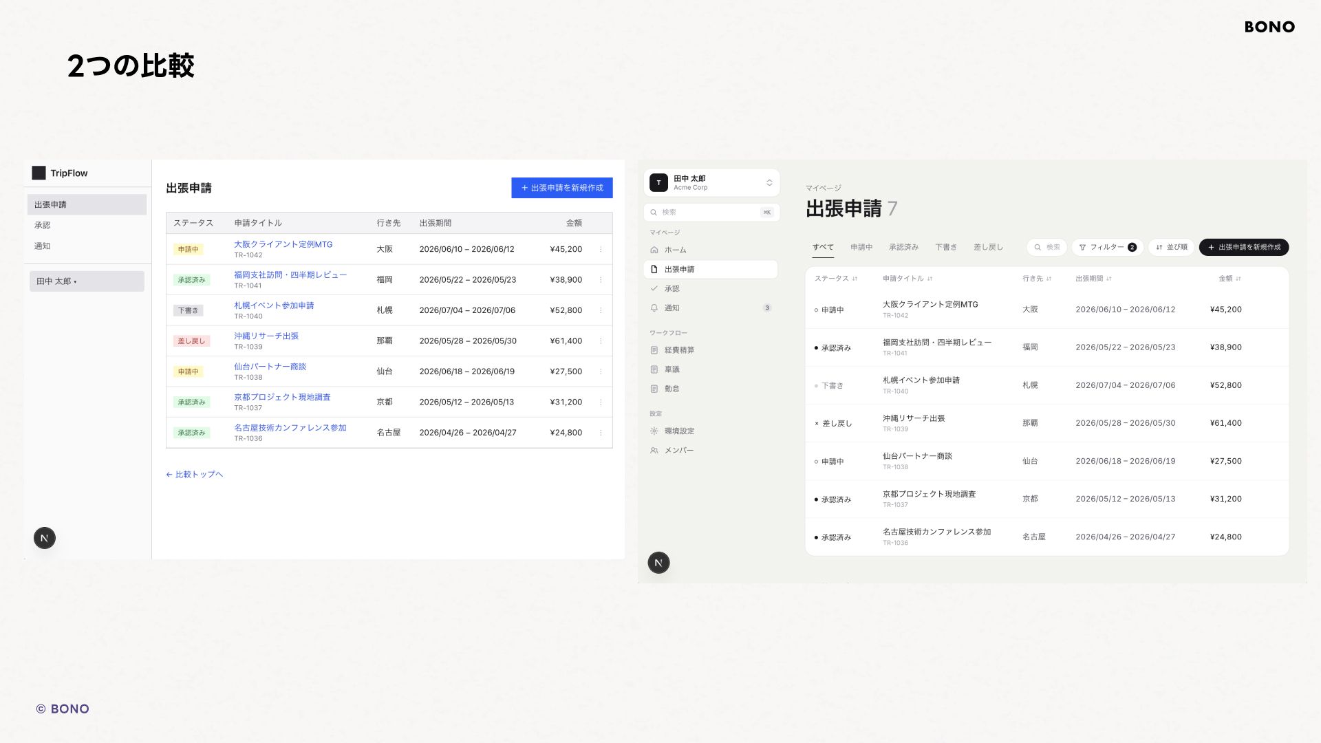
Task: Select 承認 in the TripFlow sidebar
Action: pos(87,225)
